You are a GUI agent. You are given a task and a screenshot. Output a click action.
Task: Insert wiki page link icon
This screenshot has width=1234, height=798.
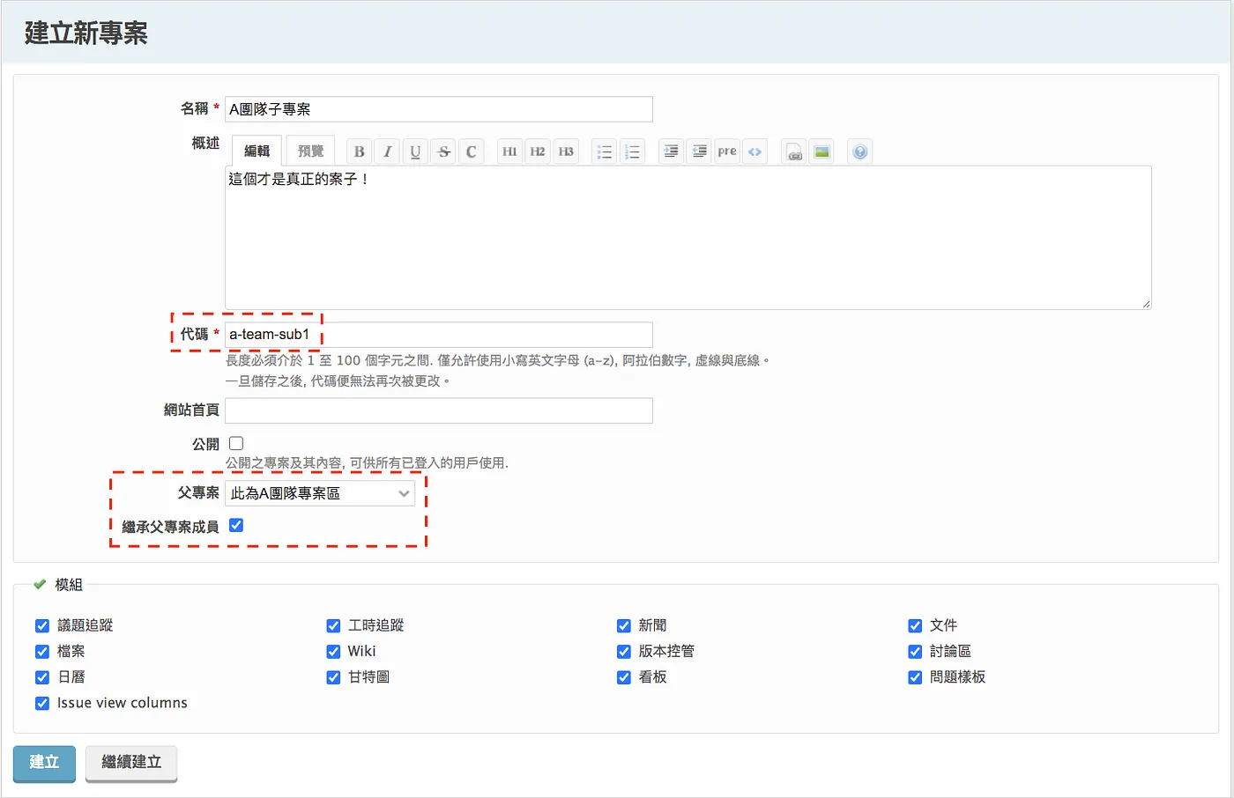[x=794, y=151]
